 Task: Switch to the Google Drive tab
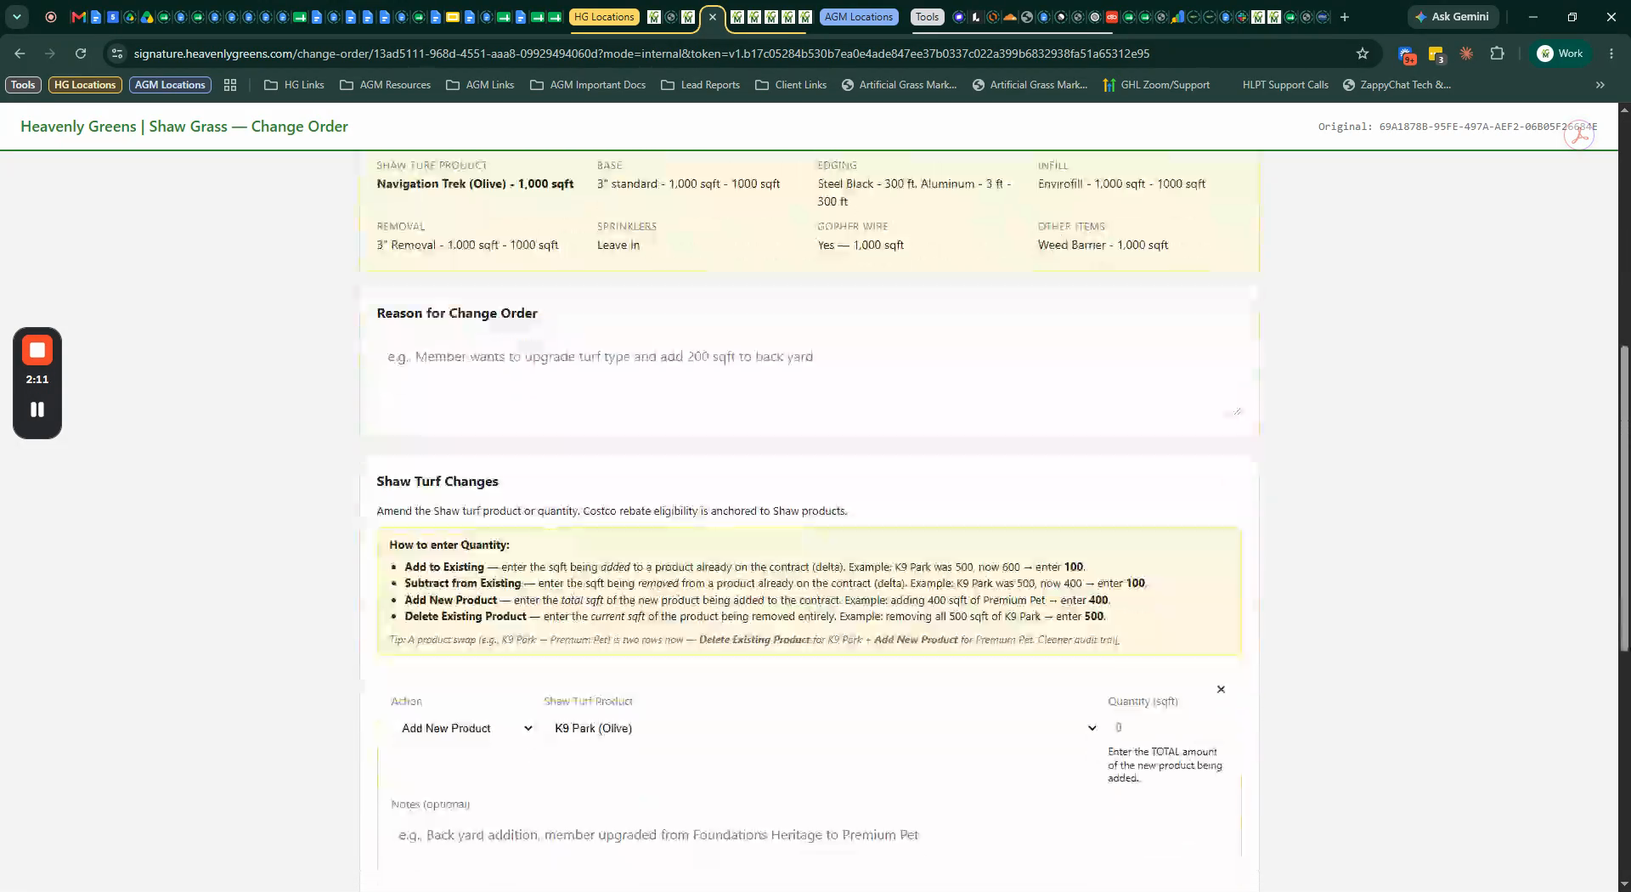tap(147, 17)
